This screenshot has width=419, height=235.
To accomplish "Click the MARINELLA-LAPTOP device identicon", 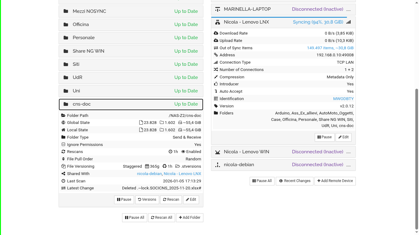I will click(217, 9).
